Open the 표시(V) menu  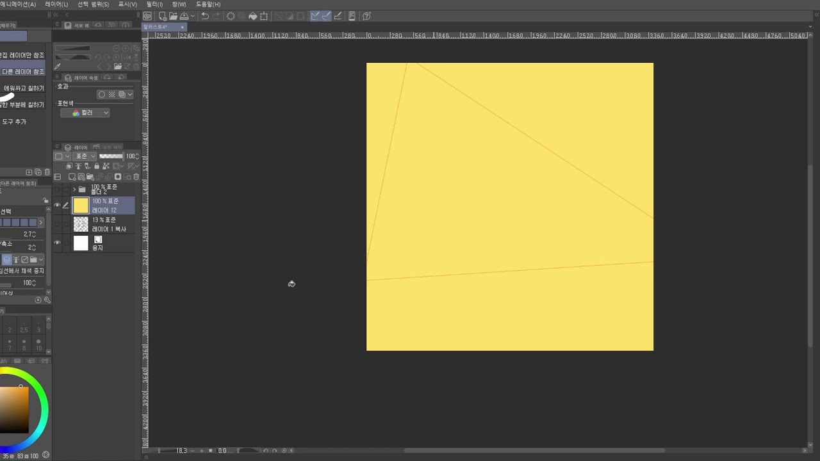(x=127, y=4)
